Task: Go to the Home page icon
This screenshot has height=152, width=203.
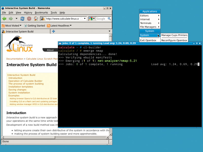Action: [x=36, y=18]
